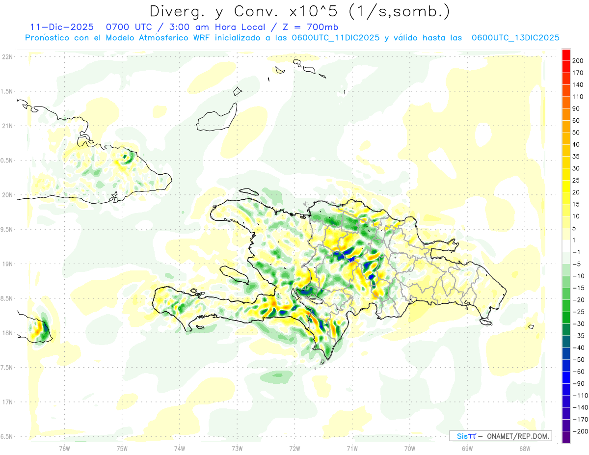The image size is (589, 455).
Task: Click the darkest purple band below -200
Action: pos(566,437)
